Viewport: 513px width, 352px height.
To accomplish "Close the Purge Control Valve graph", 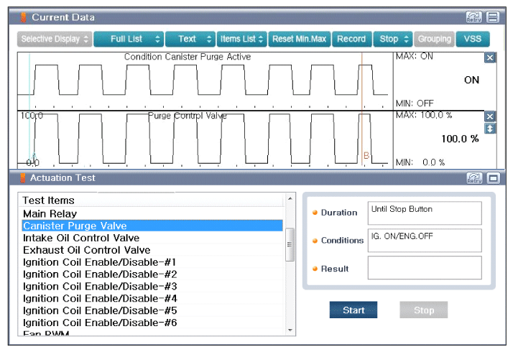I will [x=490, y=116].
